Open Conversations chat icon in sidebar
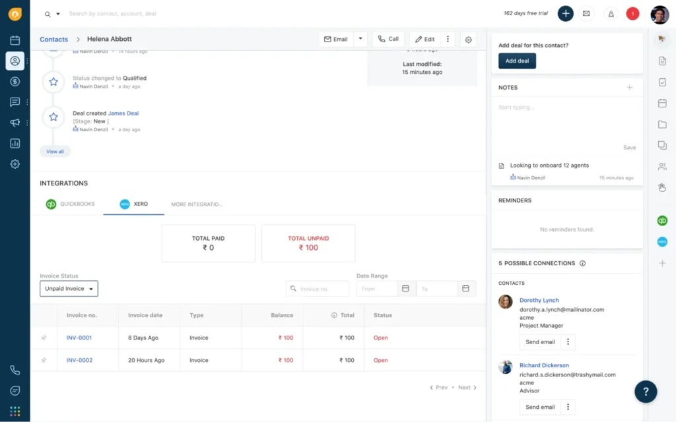This screenshot has height=422, width=676. [x=15, y=102]
